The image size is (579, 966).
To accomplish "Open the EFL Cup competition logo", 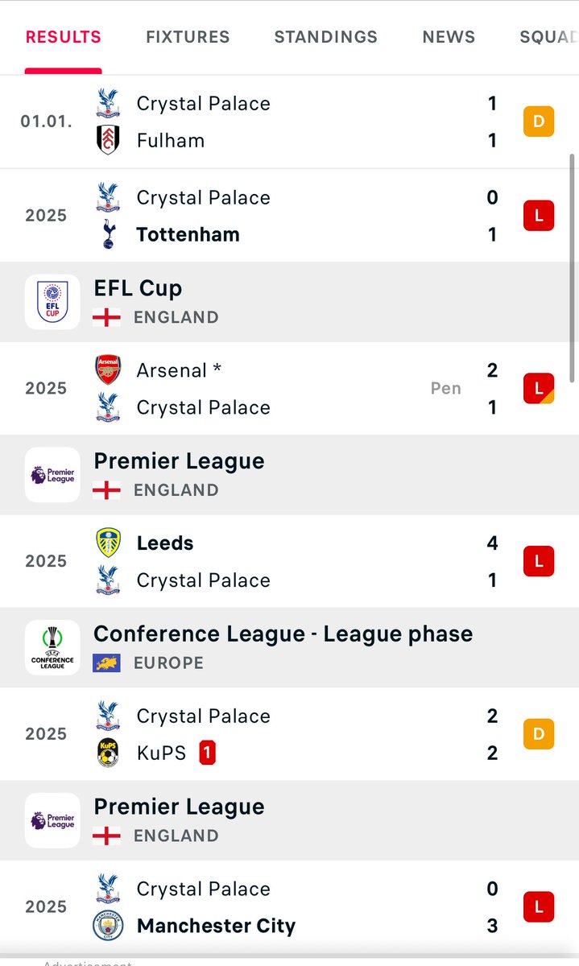I will click(x=52, y=302).
